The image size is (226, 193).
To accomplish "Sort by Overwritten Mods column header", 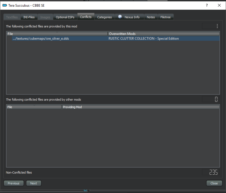I will pos(164,34).
